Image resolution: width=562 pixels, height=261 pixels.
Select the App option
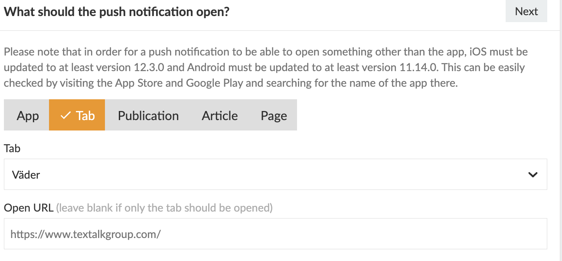click(x=28, y=115)
